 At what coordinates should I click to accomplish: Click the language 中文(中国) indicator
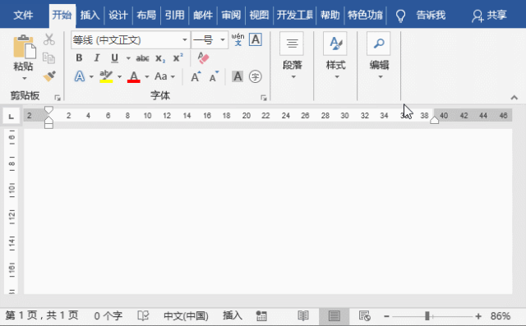click(x=186, y=315)
